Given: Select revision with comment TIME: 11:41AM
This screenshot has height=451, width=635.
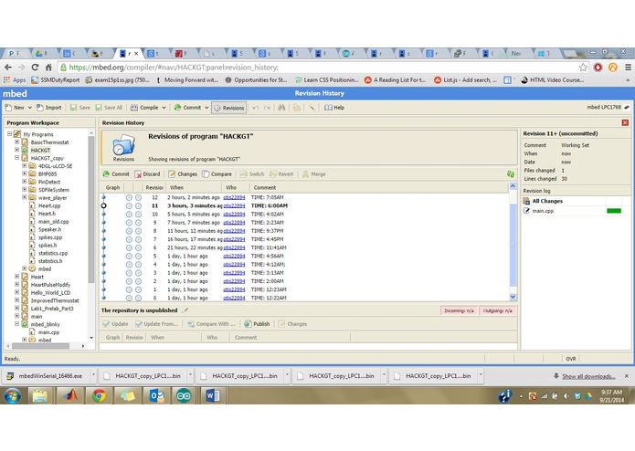Looking at the screenshot, I should click(304, 247).
